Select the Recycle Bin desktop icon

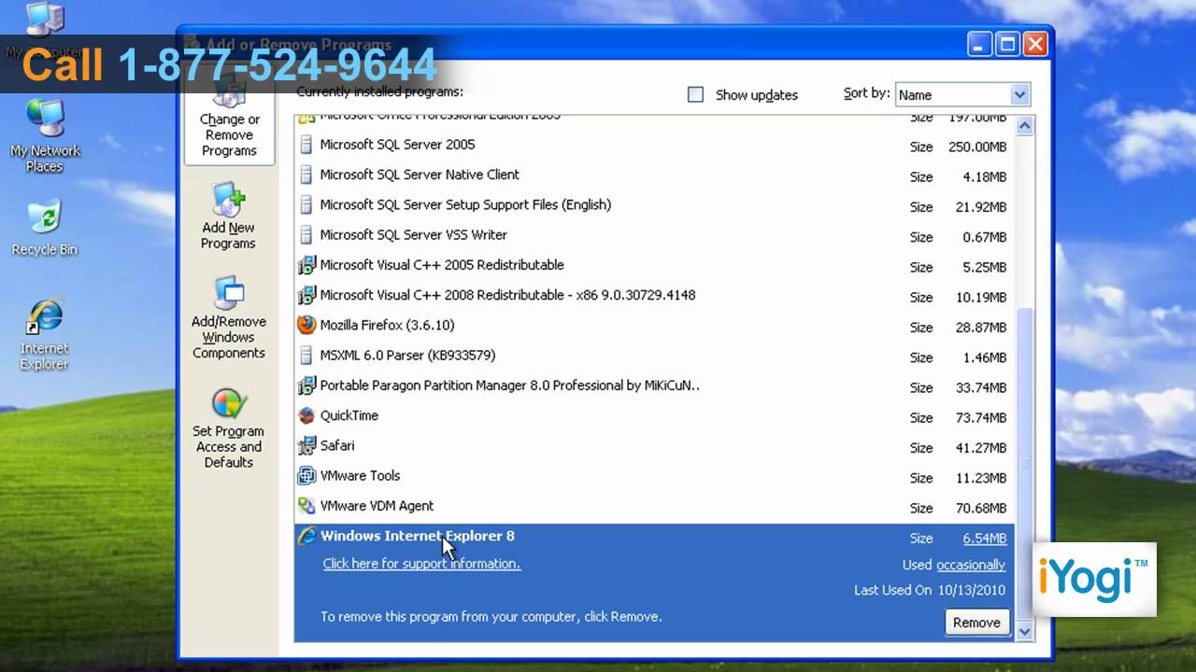tap(44, 228)
